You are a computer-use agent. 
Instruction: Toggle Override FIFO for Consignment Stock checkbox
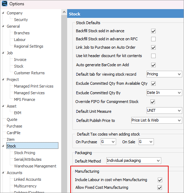153,102
